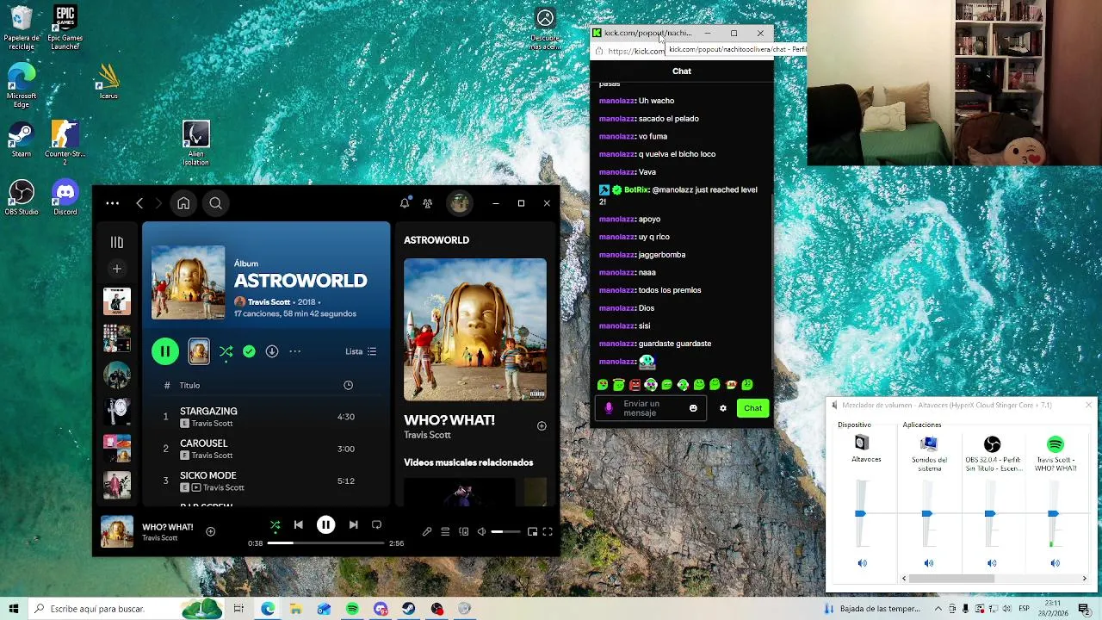Open Alien Isolation desktop shortcut

coord(195,144)
